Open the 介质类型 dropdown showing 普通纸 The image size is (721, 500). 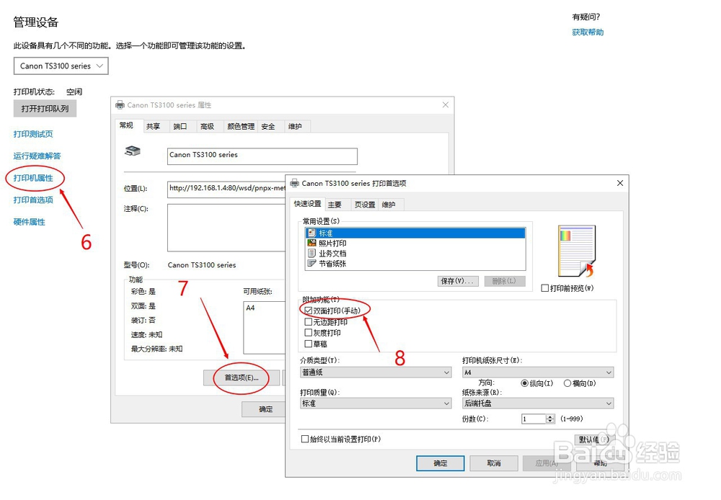375,372
